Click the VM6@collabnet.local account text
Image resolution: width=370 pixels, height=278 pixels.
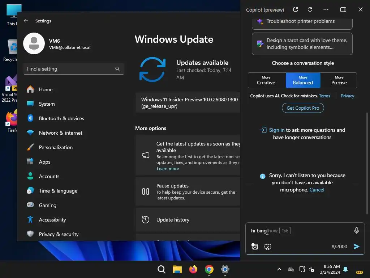coord(70,47)
